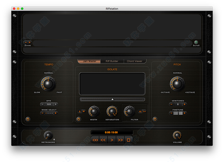Toggle the Tempo section power button
Screen dimensions: 224x162
pos(28,119)
